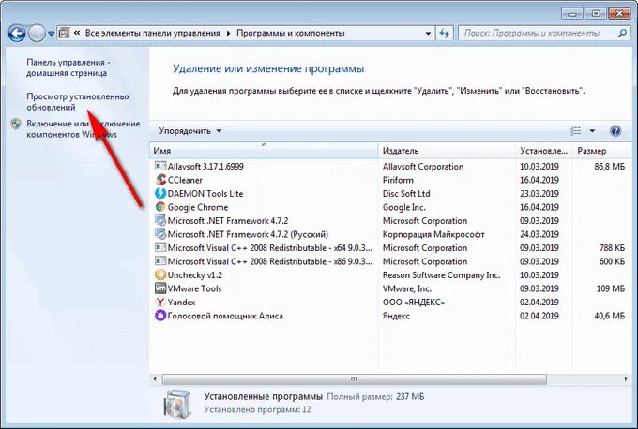Select the CCleaner program name

[x=185, y=180]
